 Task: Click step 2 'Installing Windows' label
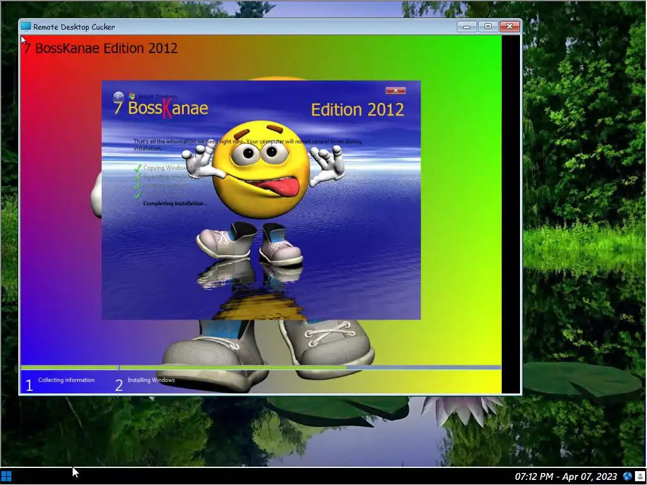click(151, 380)
